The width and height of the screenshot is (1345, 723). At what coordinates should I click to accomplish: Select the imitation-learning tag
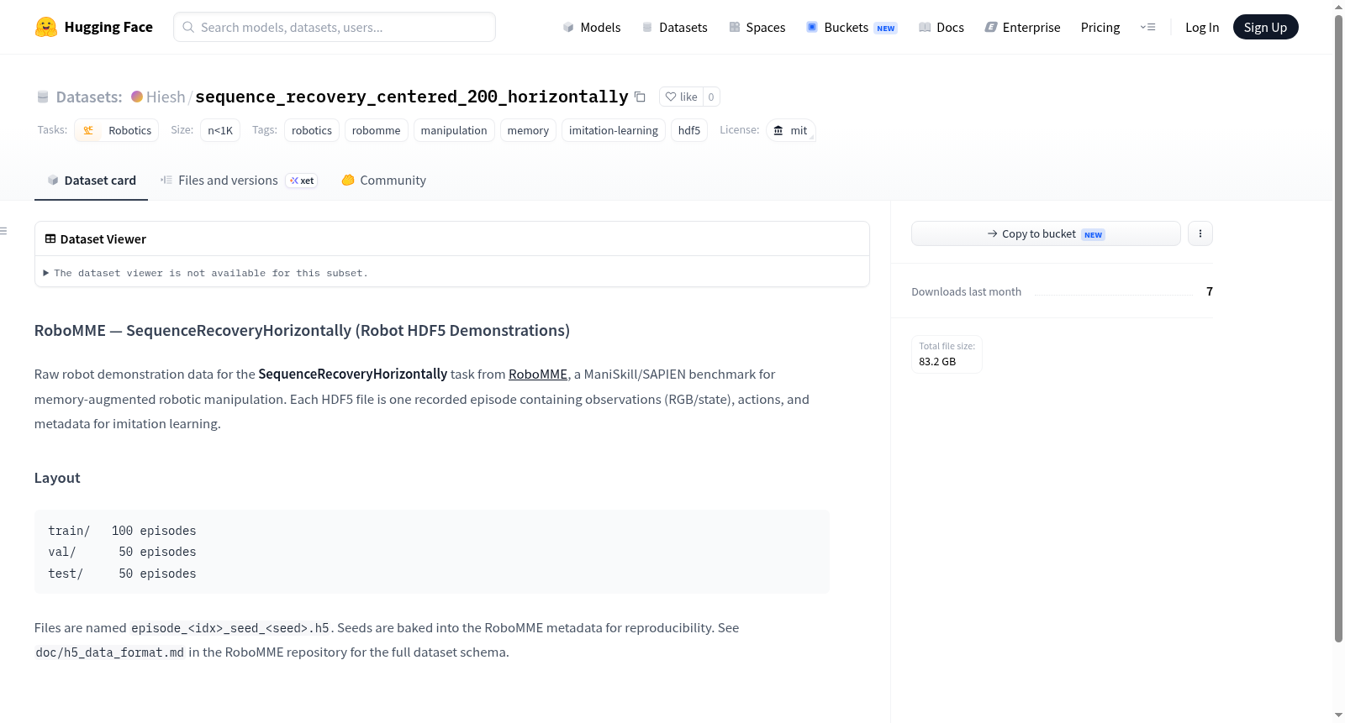click(x=614, y=130)
